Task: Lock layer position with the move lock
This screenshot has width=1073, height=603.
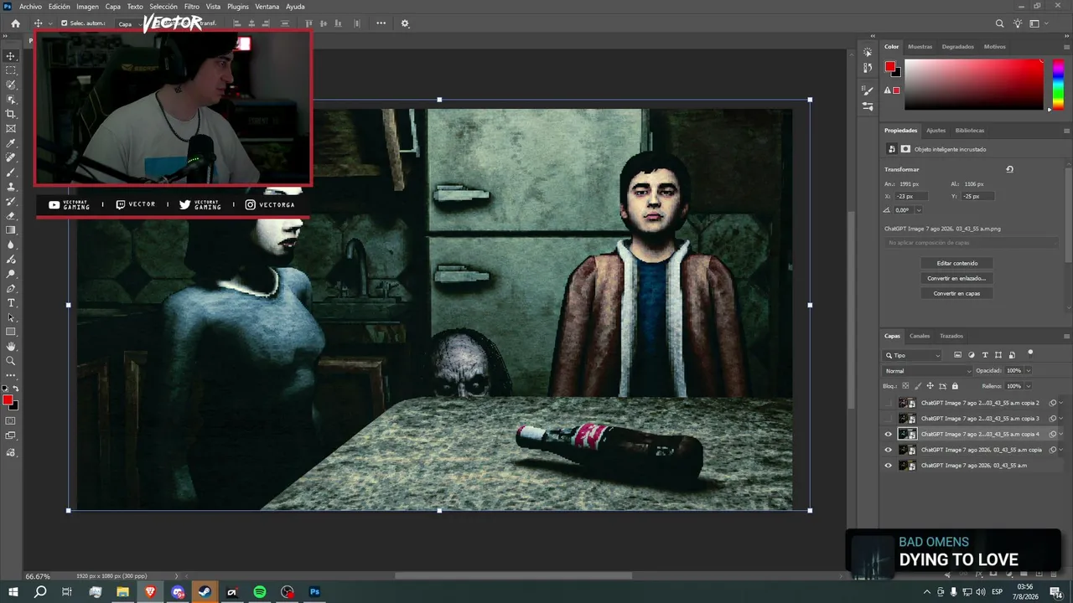Action: tap(930, 386)
